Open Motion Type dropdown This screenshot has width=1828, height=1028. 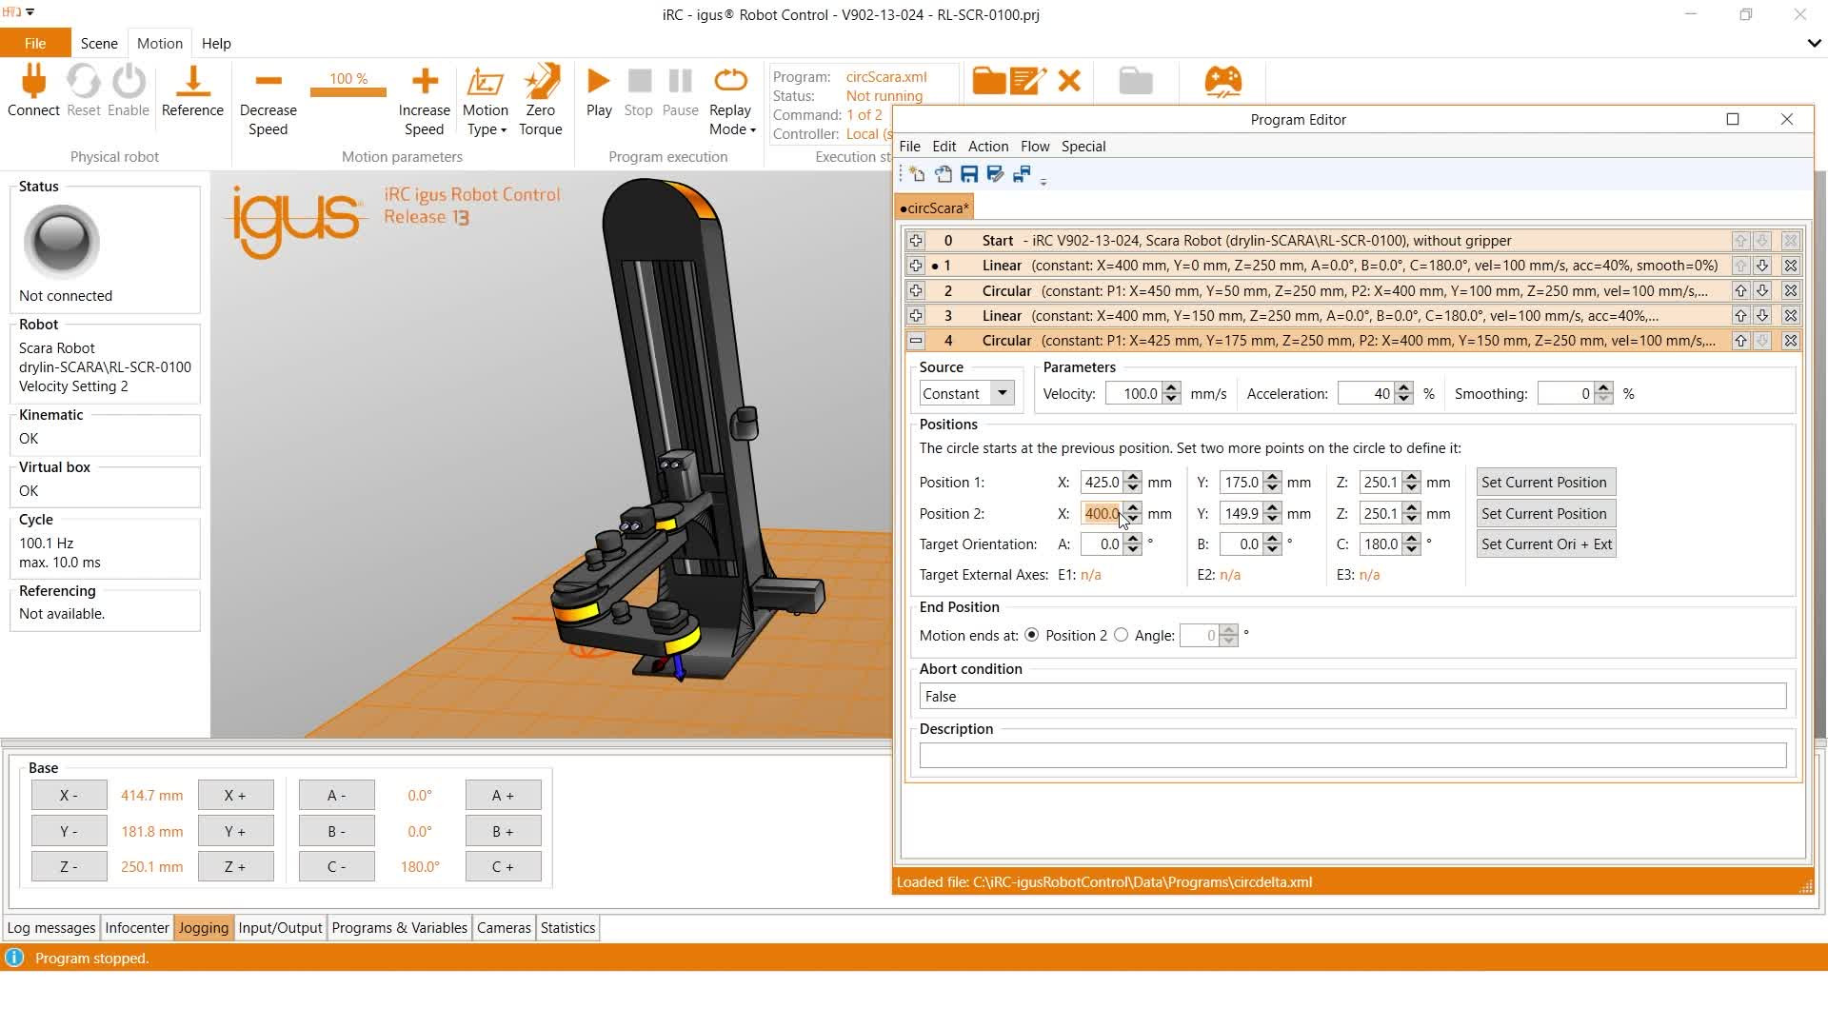(x=486, y=101)
